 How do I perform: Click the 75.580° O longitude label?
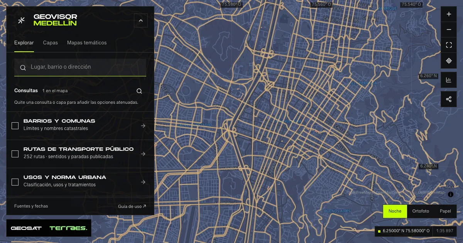click(231, 5)
